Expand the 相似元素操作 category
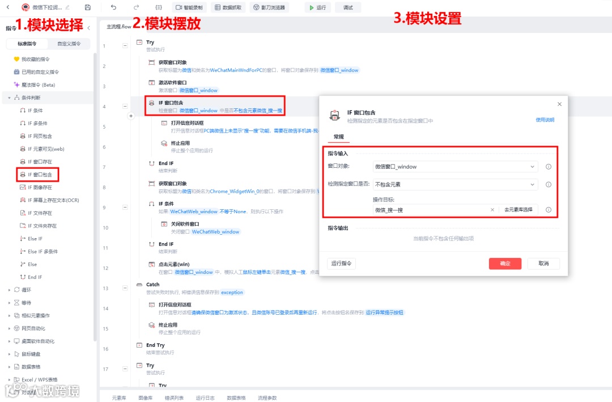 point(10,316)
